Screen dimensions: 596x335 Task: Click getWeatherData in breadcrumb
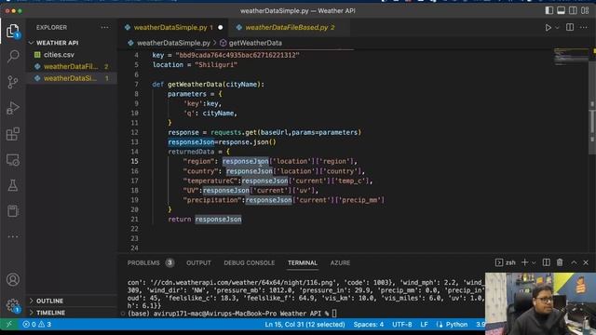(255, 43)
